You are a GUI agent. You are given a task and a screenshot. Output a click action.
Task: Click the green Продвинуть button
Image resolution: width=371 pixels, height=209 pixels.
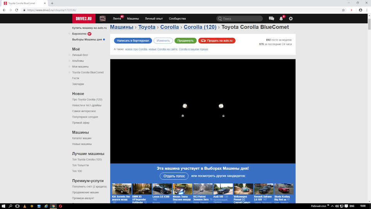(x=185, y=41)
